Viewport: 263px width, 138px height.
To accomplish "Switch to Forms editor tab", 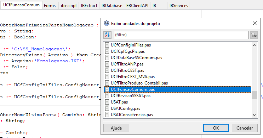I will tap(50, 6).
